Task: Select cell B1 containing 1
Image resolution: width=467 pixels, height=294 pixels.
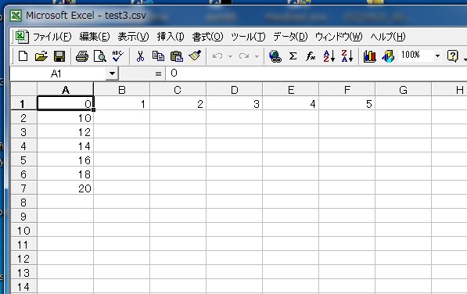Action: 121,103
